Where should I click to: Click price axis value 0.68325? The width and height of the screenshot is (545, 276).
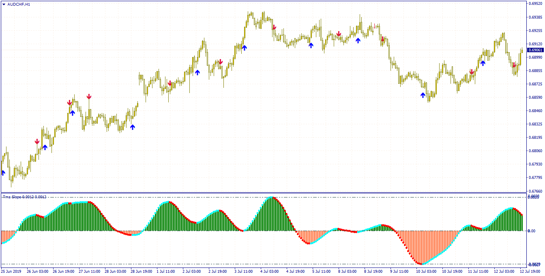(x=536, y=124)
